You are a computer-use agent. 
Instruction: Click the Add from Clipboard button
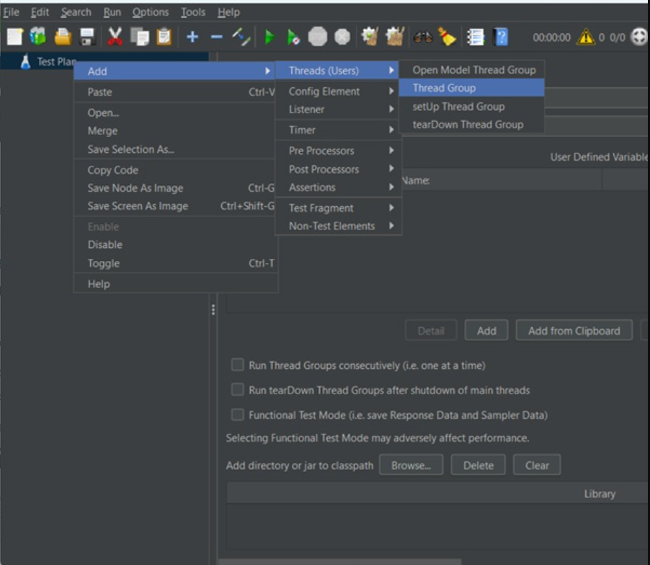point(574,331)
